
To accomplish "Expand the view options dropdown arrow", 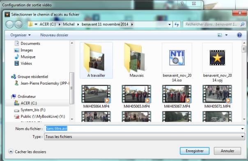I will click(226, 35).
